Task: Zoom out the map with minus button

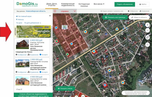Action: [x=147, y=30]
